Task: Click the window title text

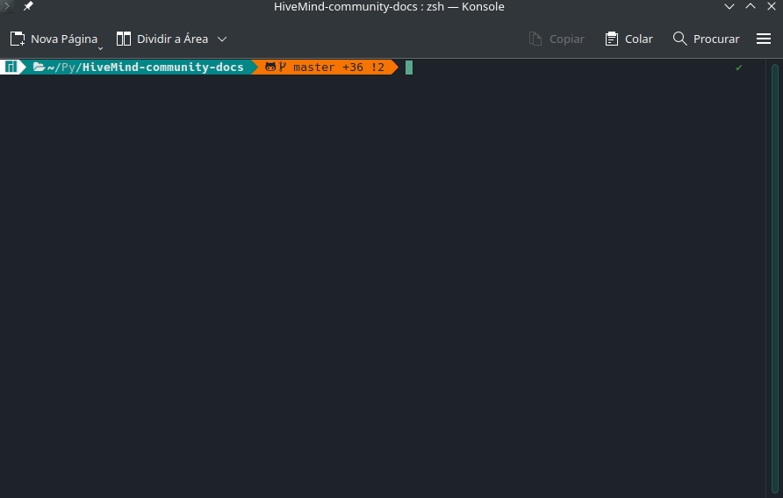Action: 389,6
